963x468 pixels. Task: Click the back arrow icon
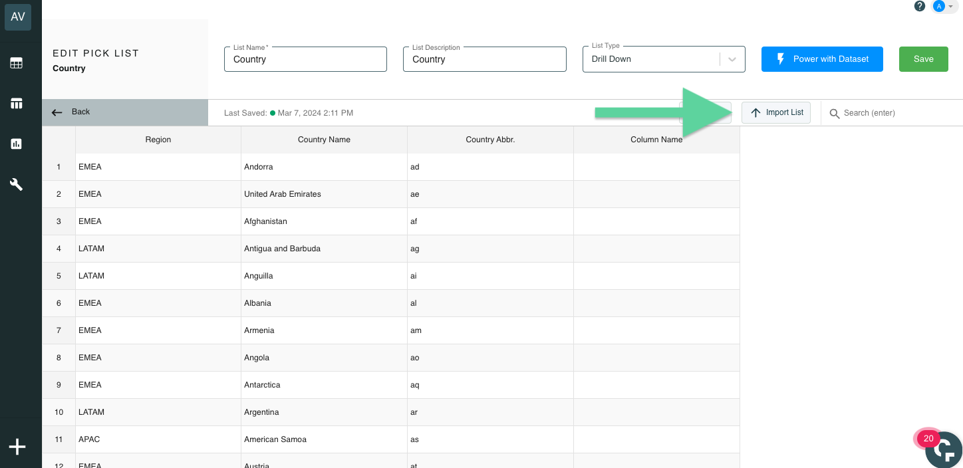(x=57, y=112)
